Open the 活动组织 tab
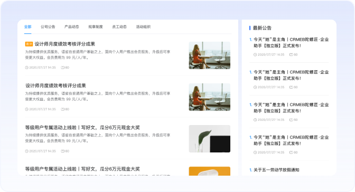This screenshot has width=355, height=192. coord(143,27)
